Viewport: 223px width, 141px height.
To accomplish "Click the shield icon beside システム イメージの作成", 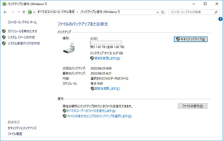I will point(4,37).
